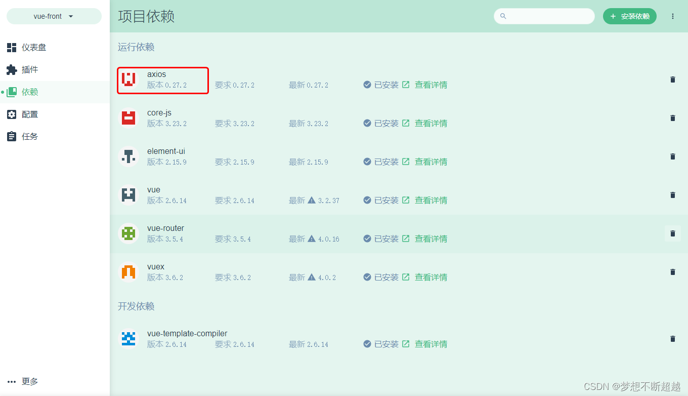Click the vue package avatar icon
688x396 pixels.
coord(128,195)
